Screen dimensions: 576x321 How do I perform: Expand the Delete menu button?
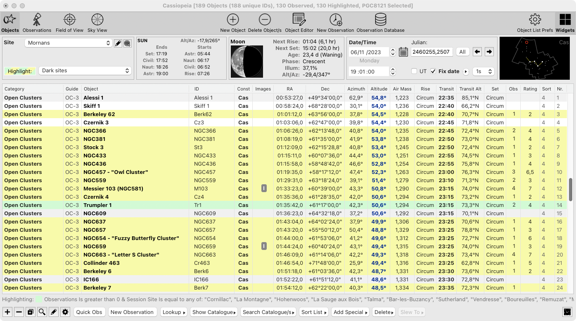pos(384,312)
